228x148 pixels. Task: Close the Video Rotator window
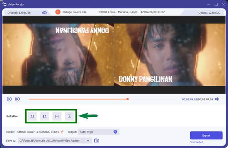click(223, 5)
